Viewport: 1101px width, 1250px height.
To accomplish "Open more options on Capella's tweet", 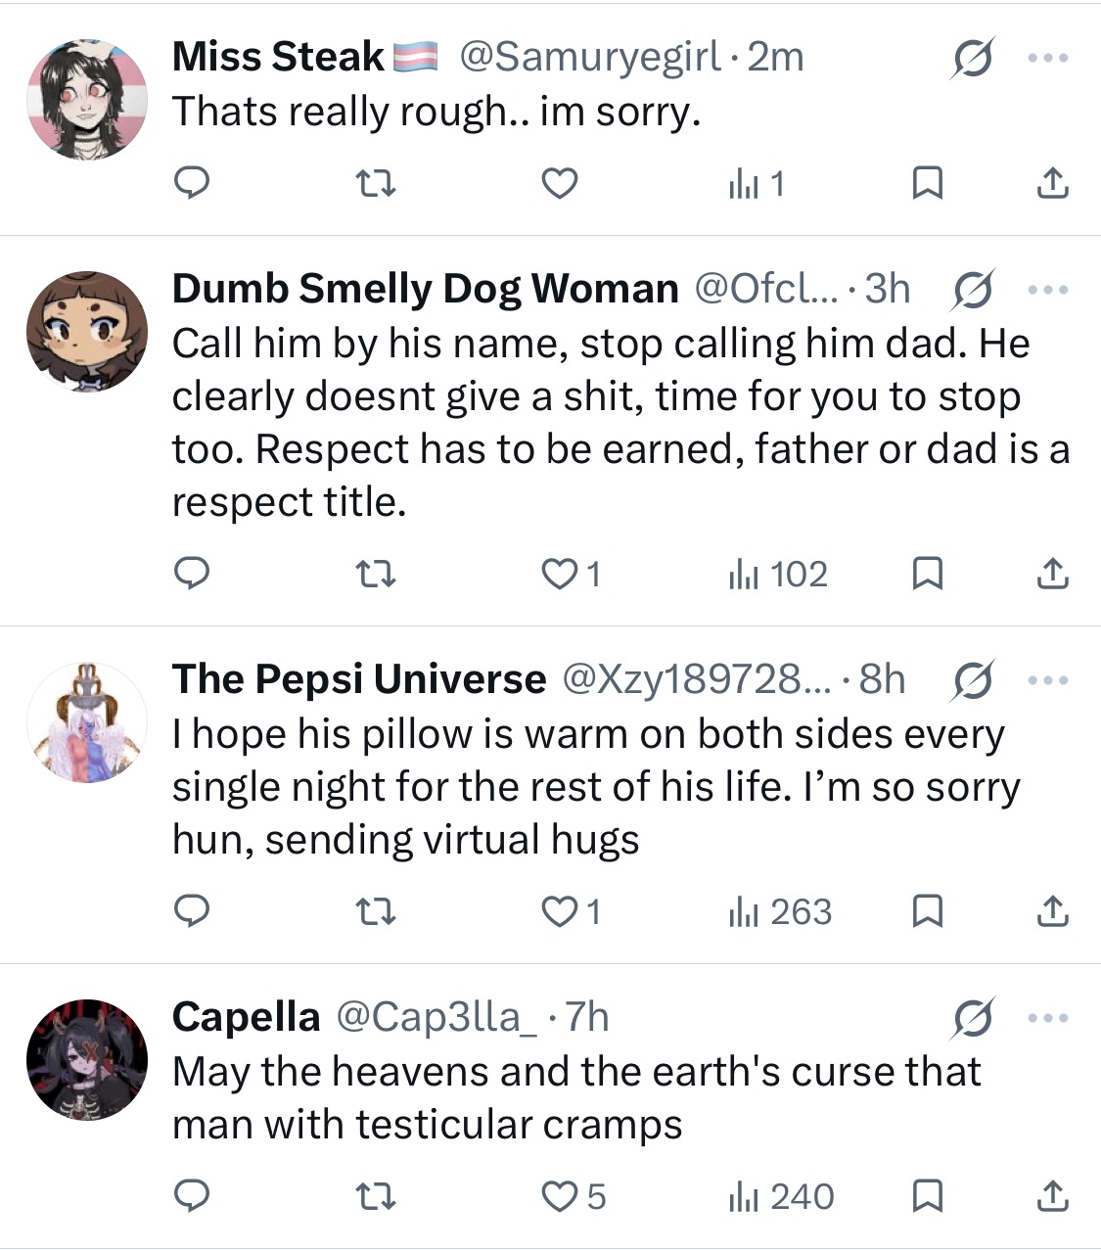I will (x=1048, y=1018).
